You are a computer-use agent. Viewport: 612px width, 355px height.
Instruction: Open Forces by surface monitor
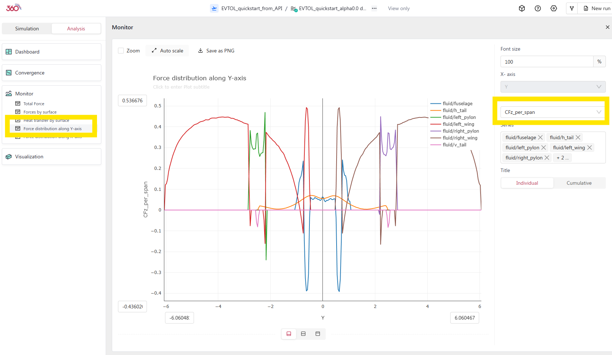click(x=40, y=112)
